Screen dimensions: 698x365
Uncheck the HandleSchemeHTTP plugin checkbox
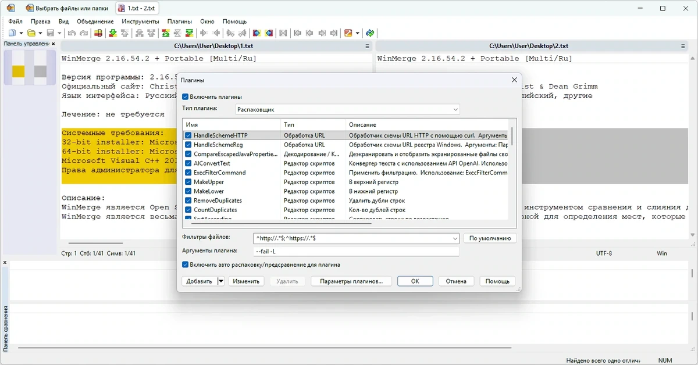(188, 135)
